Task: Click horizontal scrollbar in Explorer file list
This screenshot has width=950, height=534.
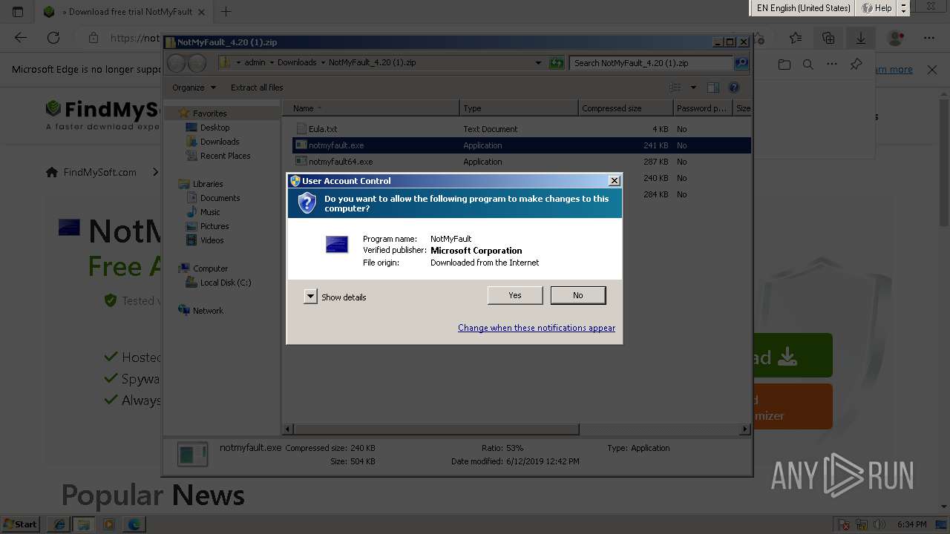Action: tap(436, 429)
